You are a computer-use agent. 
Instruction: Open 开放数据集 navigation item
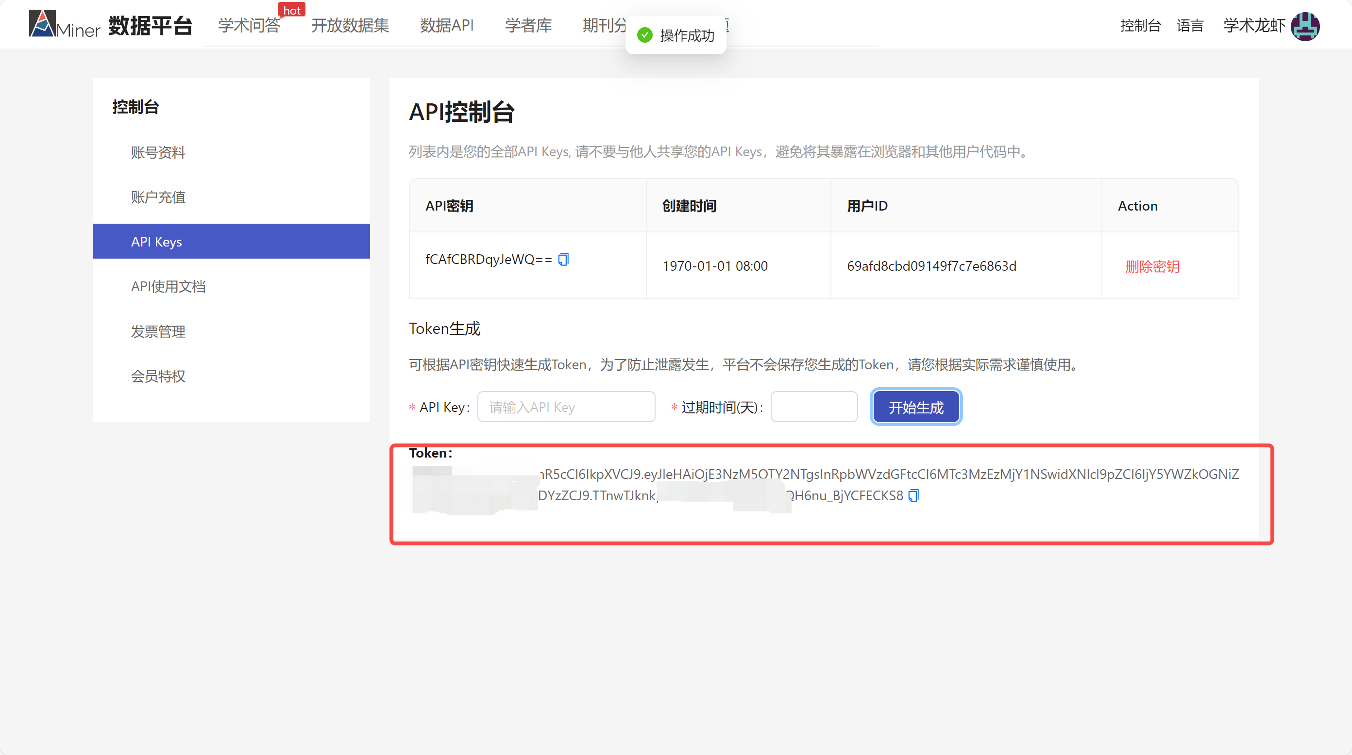350,25
